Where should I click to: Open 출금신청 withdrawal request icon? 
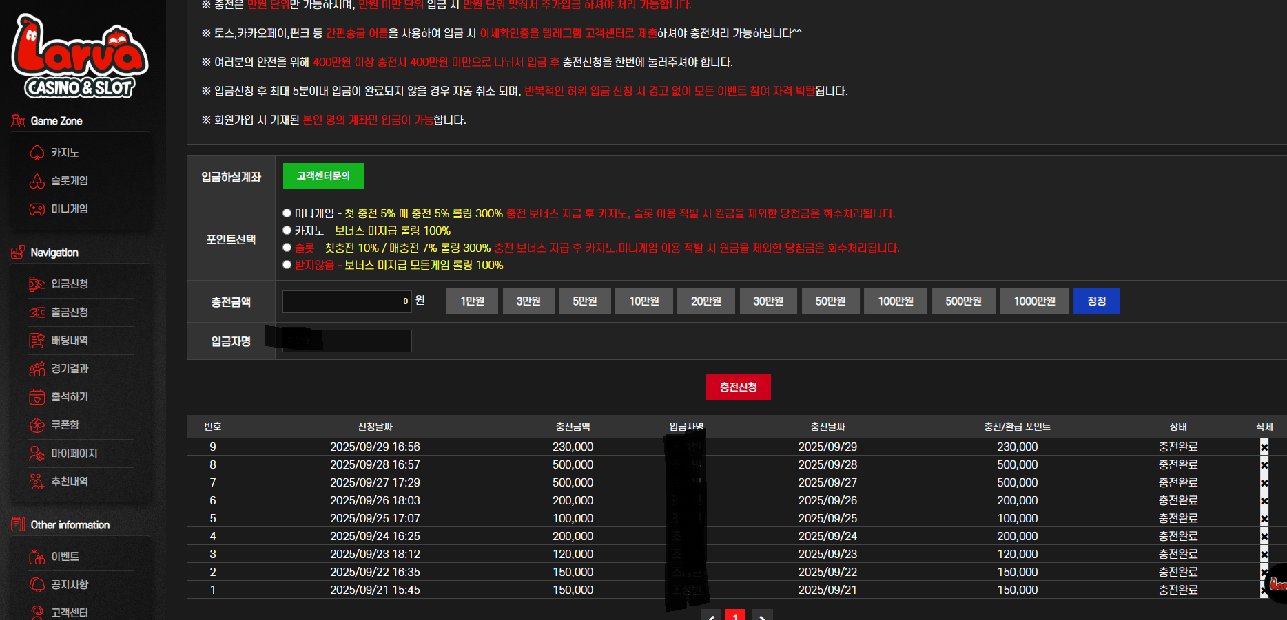pyautogui.click(x=37, y=312)
